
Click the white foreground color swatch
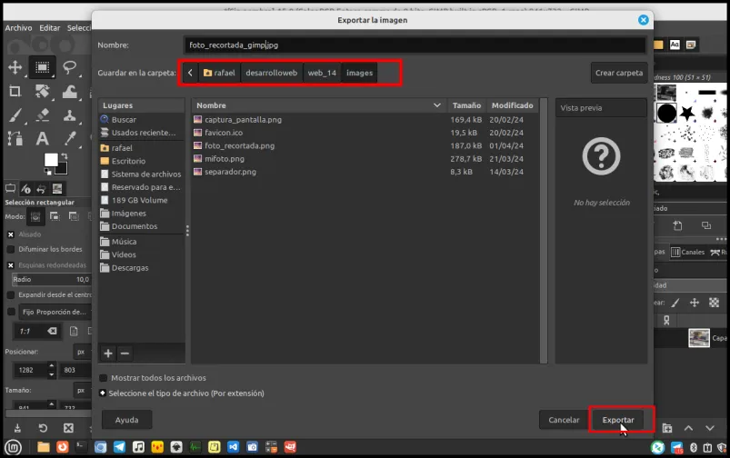point(51,160)
